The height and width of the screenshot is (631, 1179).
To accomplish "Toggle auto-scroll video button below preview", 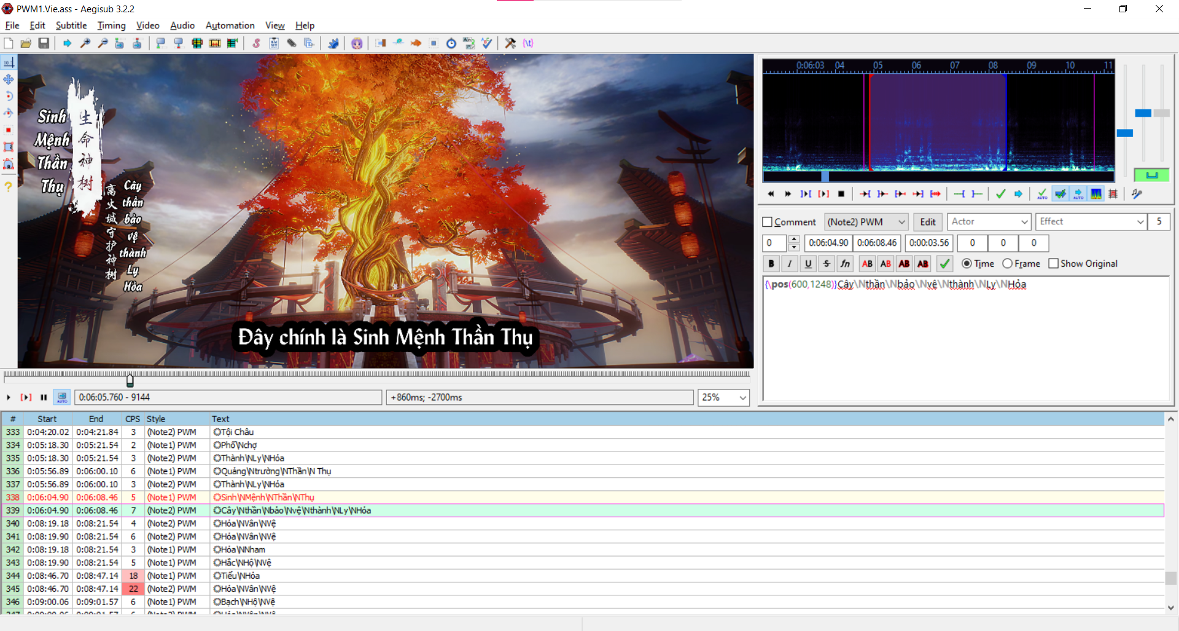I will point(62,398).
